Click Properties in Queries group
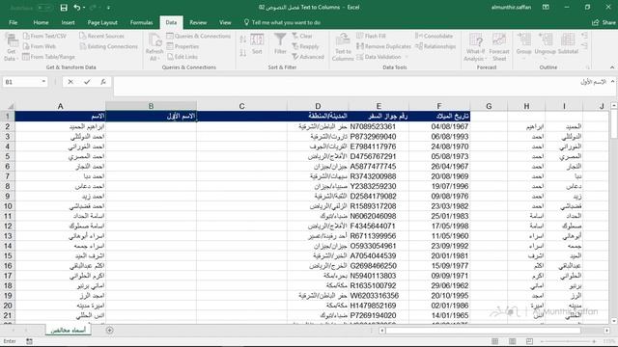The width and height of the screenshot is (618, 347). pyautogui.click(x=183, y=46)
